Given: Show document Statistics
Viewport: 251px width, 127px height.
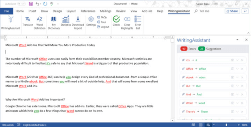Looking at the screenshot, I should [66, 22].
